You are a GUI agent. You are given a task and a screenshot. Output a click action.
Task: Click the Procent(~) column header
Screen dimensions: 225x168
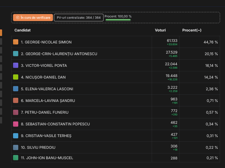[x=192, y=30]
